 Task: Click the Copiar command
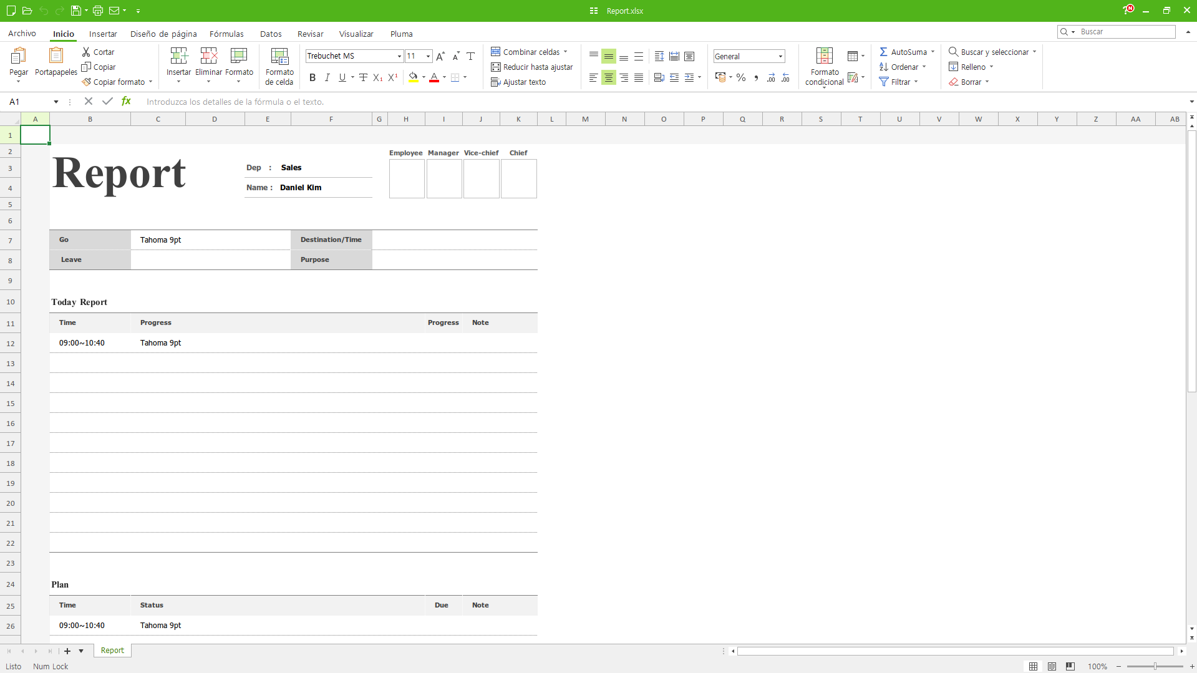tap(99, 67)
